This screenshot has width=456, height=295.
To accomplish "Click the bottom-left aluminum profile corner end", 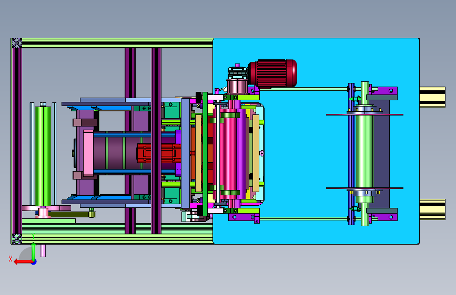I will [x=17, y=239].
